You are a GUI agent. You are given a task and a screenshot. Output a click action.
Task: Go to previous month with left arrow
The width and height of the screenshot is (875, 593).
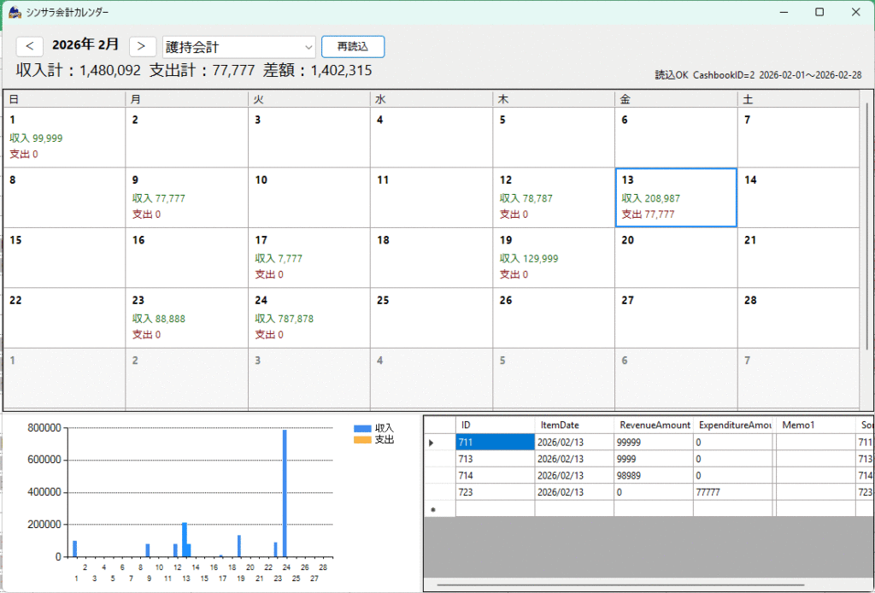point(29,46)
